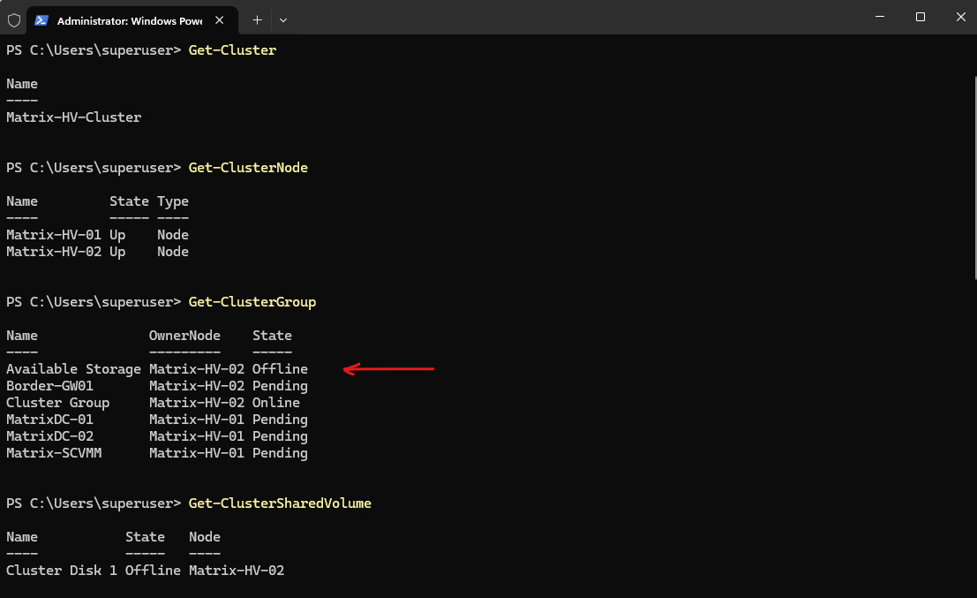Click the Online state of Cluster Group
Image resolution: width=977 pixels, height=598 pixels.
pos(276,403)
